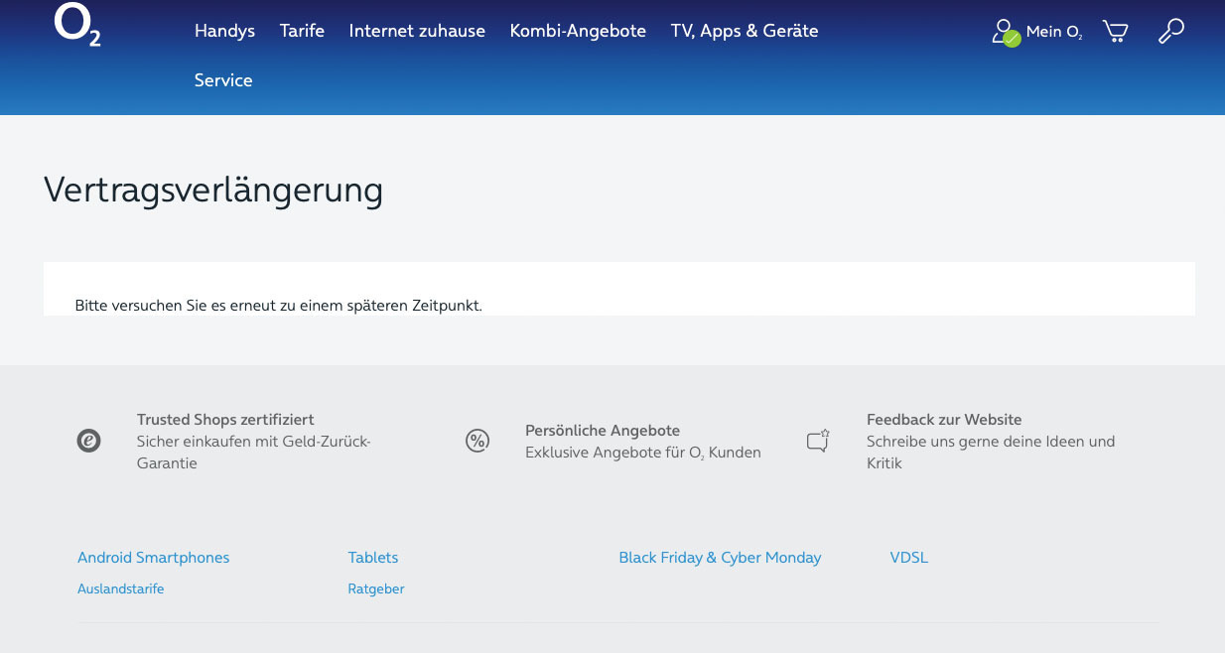Open the Tablets link
1225x653 pixels.
(373, 558)
